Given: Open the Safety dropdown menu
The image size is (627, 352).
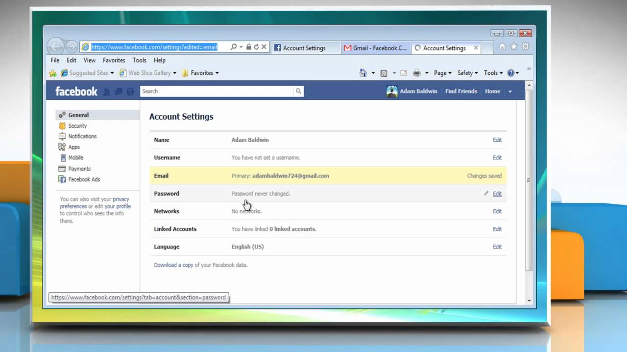Looking at the screenshot, I should 468,73.
